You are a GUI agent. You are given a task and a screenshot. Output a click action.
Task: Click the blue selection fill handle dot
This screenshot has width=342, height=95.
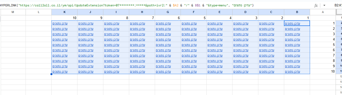(x=51, y=74)
